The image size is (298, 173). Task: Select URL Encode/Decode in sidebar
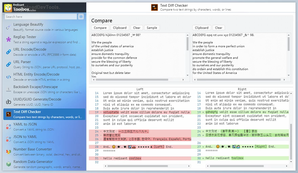point(44,52)
